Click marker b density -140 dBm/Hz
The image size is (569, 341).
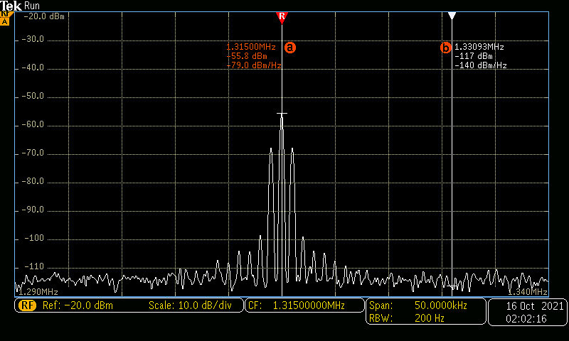coord(481,65)
